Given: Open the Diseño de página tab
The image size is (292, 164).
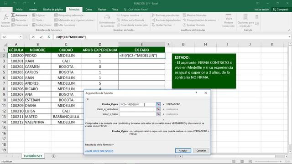Looking at the screenshot, I should [x=53, y=10].
